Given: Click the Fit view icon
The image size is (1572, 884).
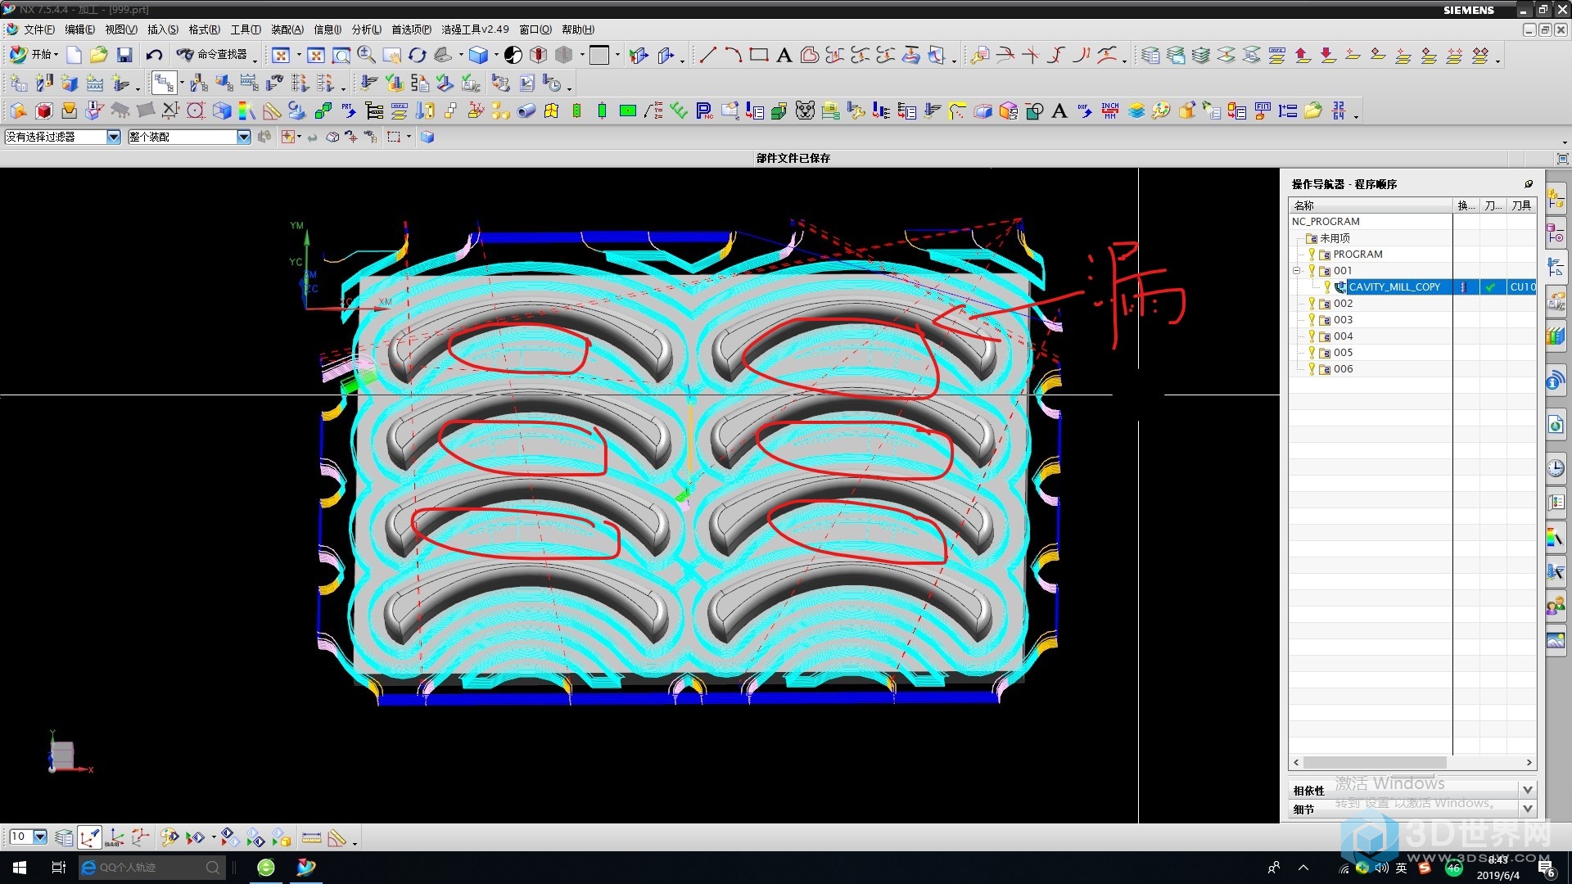Looking at the screenshot, I should tap(281, 55).
